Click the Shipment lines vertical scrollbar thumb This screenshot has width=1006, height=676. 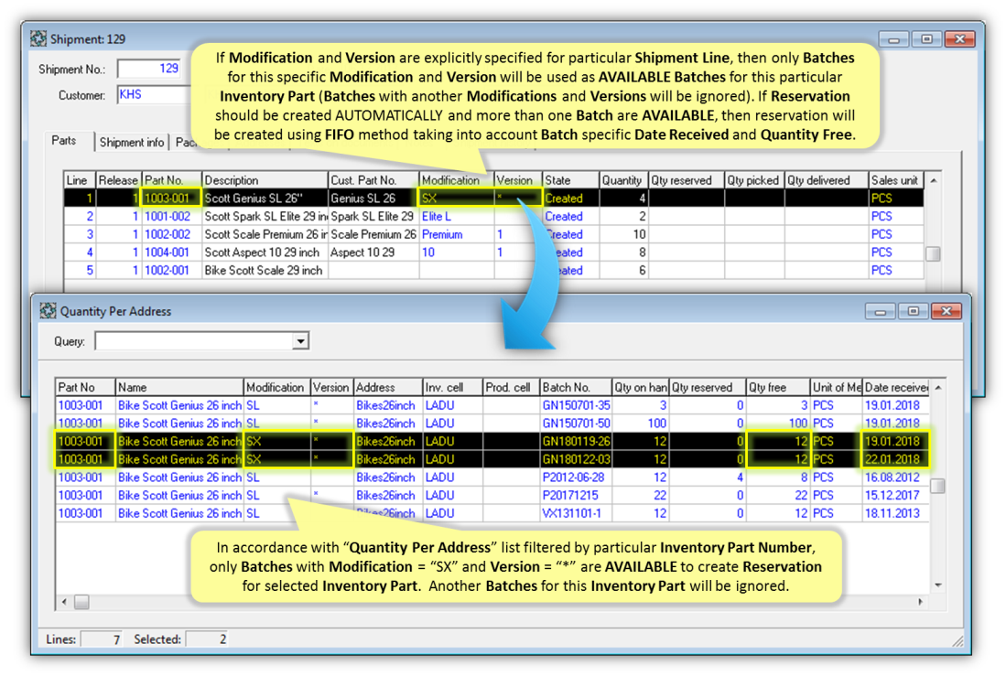pos(933,254)
